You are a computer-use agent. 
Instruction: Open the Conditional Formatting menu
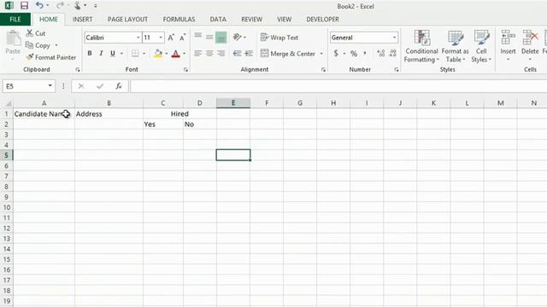[421, 46]
